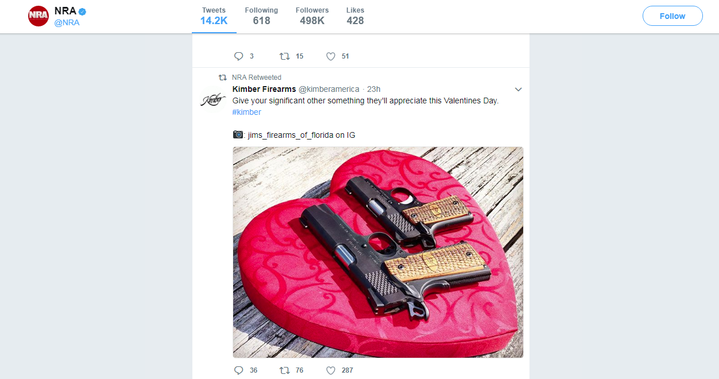Like the tweet with 51 likes
This screenshot has height=379, width=719.
331,56
